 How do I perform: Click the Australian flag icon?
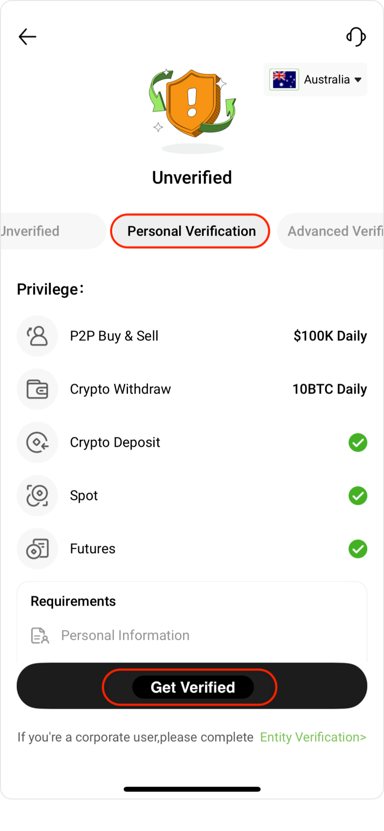coord(284,80)
